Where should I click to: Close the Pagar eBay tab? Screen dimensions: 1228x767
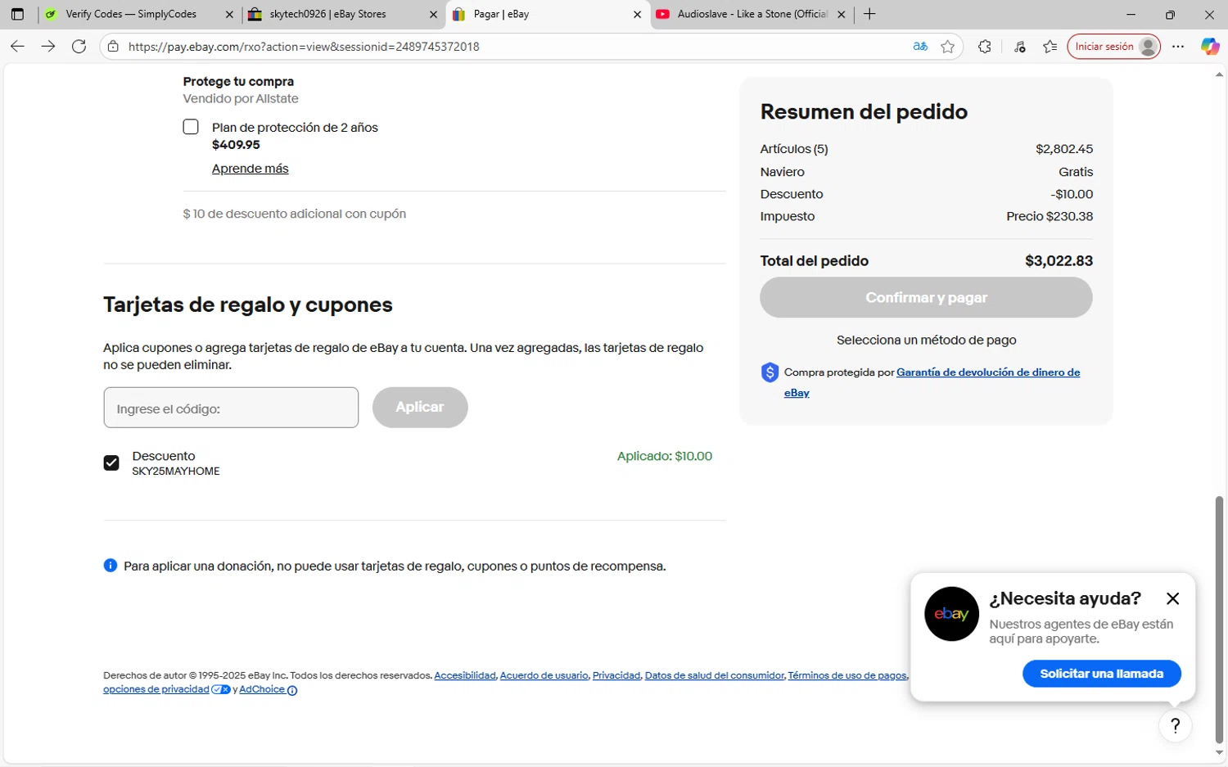638,15
